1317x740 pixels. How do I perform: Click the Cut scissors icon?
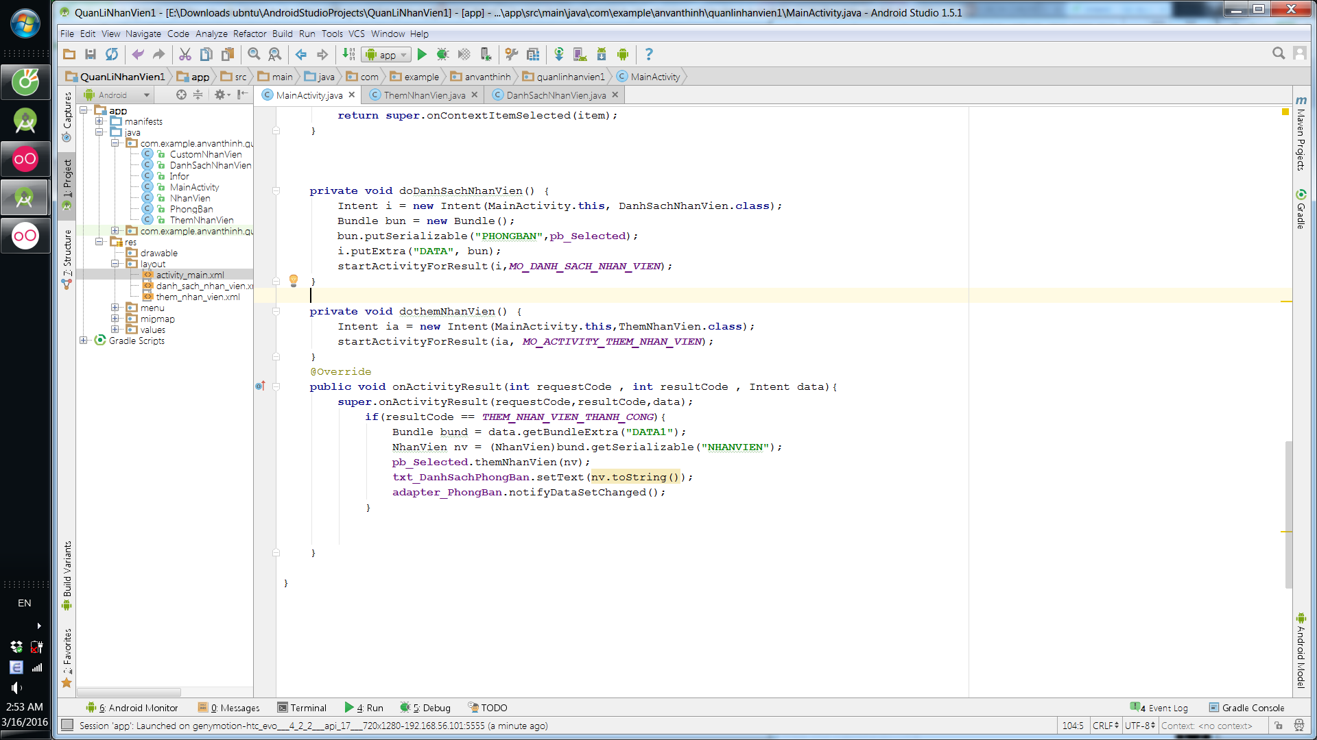click(185, 54)
